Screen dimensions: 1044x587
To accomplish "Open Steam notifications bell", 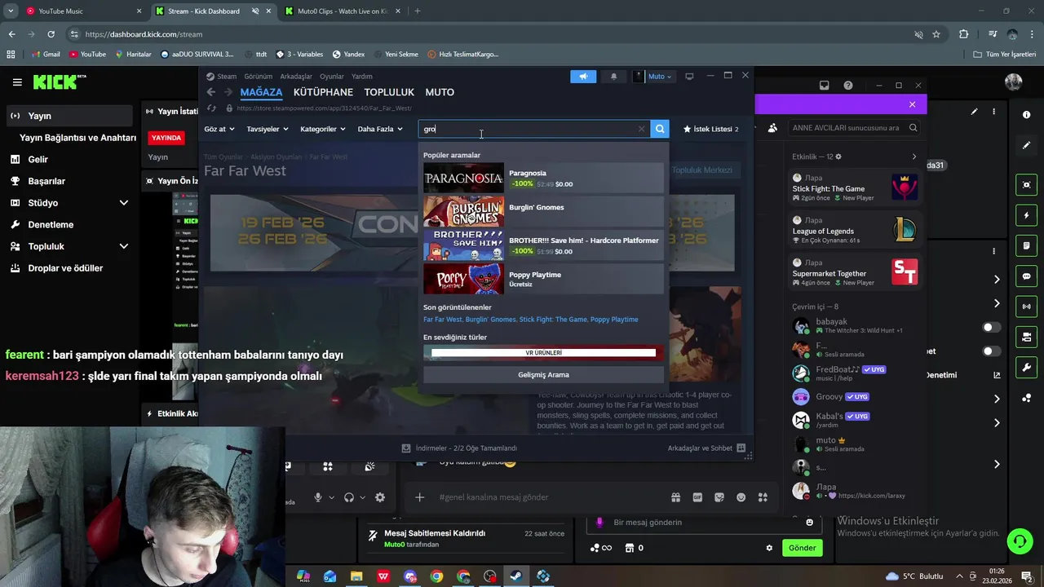I will 613,76.
